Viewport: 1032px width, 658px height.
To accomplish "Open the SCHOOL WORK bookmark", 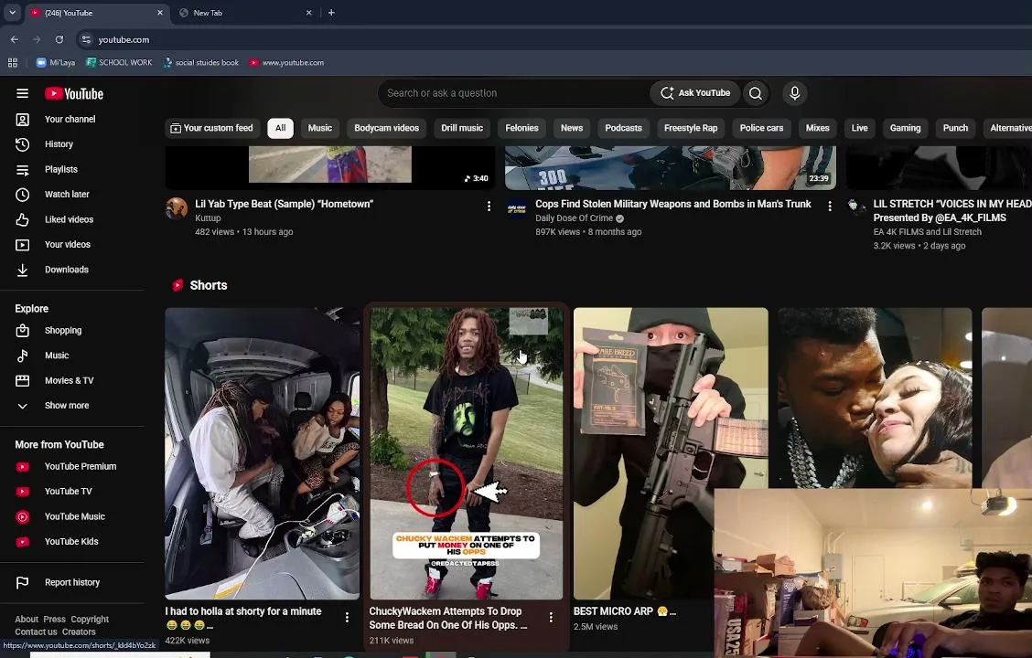I will pyautogui.click(x=119, y=62).
